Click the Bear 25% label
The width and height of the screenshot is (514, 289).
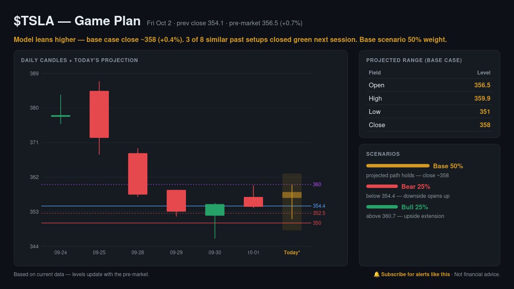[416, 187]
